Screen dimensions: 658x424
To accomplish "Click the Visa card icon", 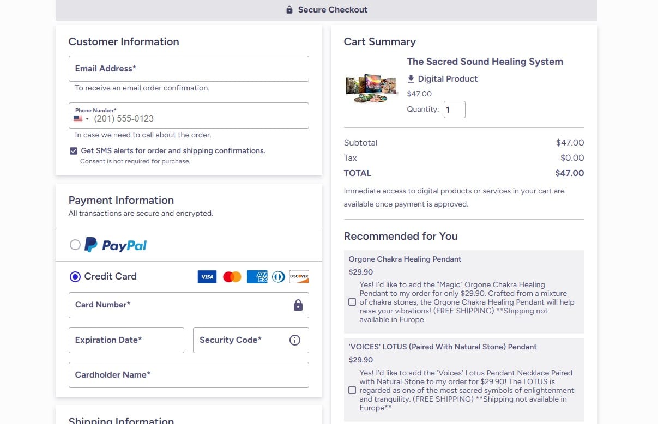I will click(x=207, y=277).
